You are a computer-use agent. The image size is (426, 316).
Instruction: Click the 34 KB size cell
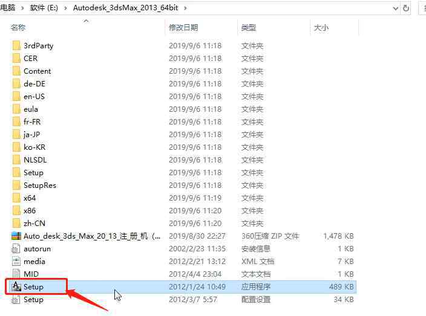coord(344,300)
